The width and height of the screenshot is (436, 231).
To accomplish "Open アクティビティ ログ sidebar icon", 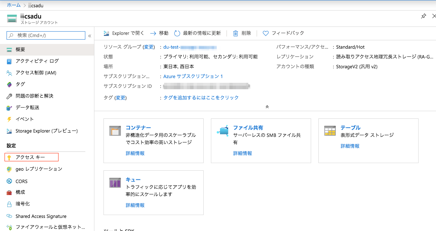I will [9, 61].
